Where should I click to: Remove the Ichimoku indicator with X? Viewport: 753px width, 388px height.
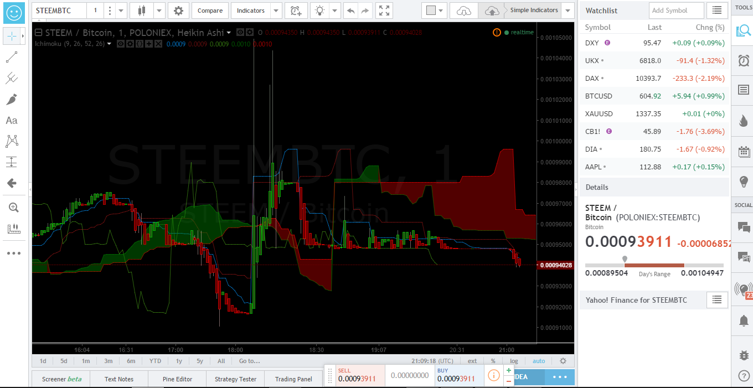158,44
